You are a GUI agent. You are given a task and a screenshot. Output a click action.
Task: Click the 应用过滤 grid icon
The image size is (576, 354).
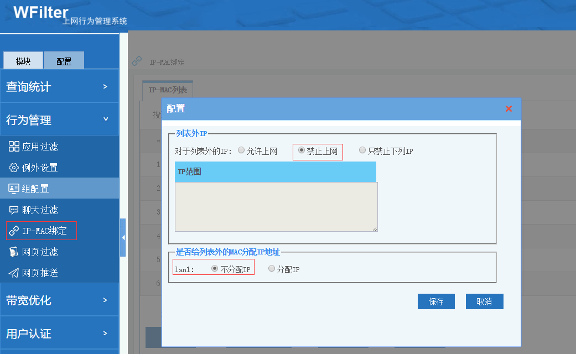14,147
